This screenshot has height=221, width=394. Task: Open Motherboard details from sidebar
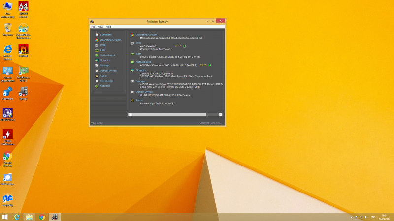(x=107, y=55)
